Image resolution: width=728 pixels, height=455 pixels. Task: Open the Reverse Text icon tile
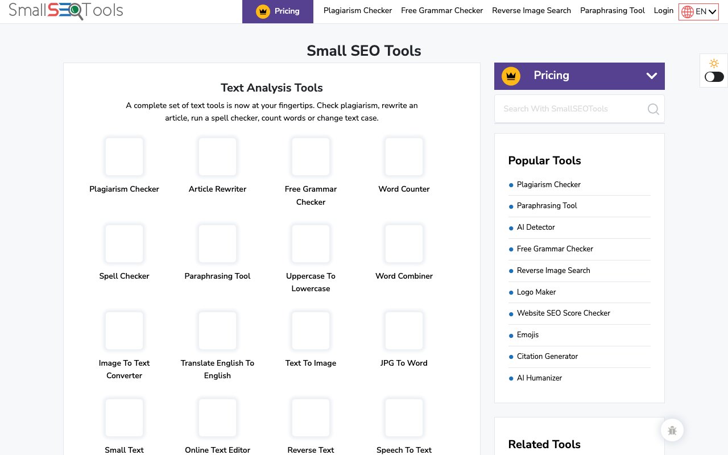(311, 417)
